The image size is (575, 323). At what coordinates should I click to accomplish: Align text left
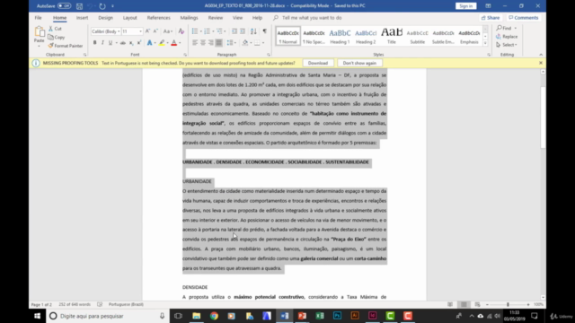(195, 43)
